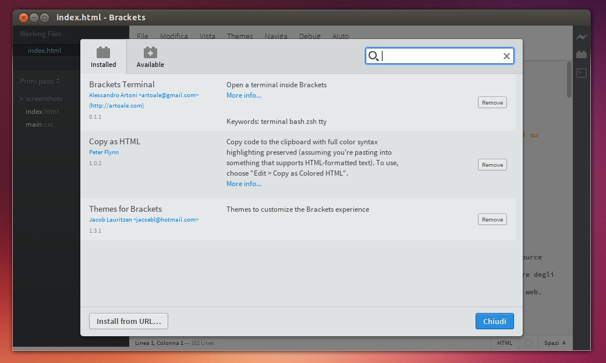
Task: Click the Brackets Terminal extension title
Action: (x=122, y=84)
